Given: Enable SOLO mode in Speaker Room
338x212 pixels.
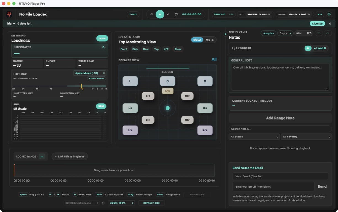Looking at the screenshot, I should click(197, 40).
